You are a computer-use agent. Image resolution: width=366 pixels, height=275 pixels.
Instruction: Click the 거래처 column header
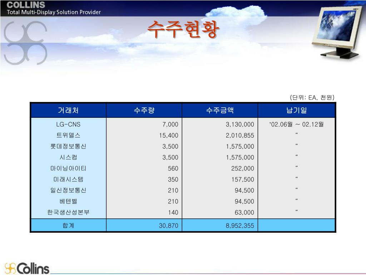[68, 110]
